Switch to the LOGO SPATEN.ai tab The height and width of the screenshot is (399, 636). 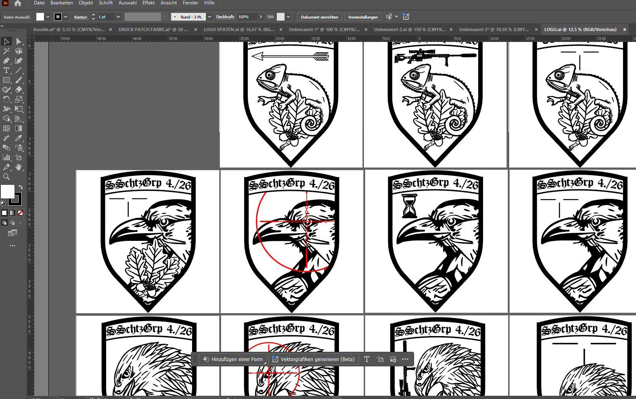click(x=238, y=29)
